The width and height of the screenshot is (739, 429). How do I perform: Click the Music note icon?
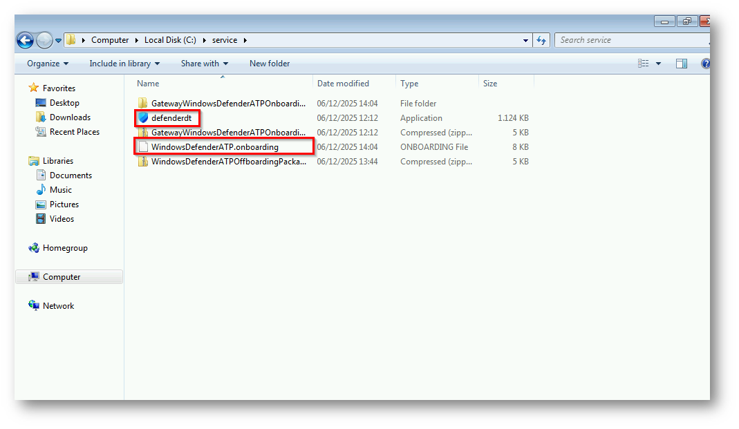(x=41, y=190)
